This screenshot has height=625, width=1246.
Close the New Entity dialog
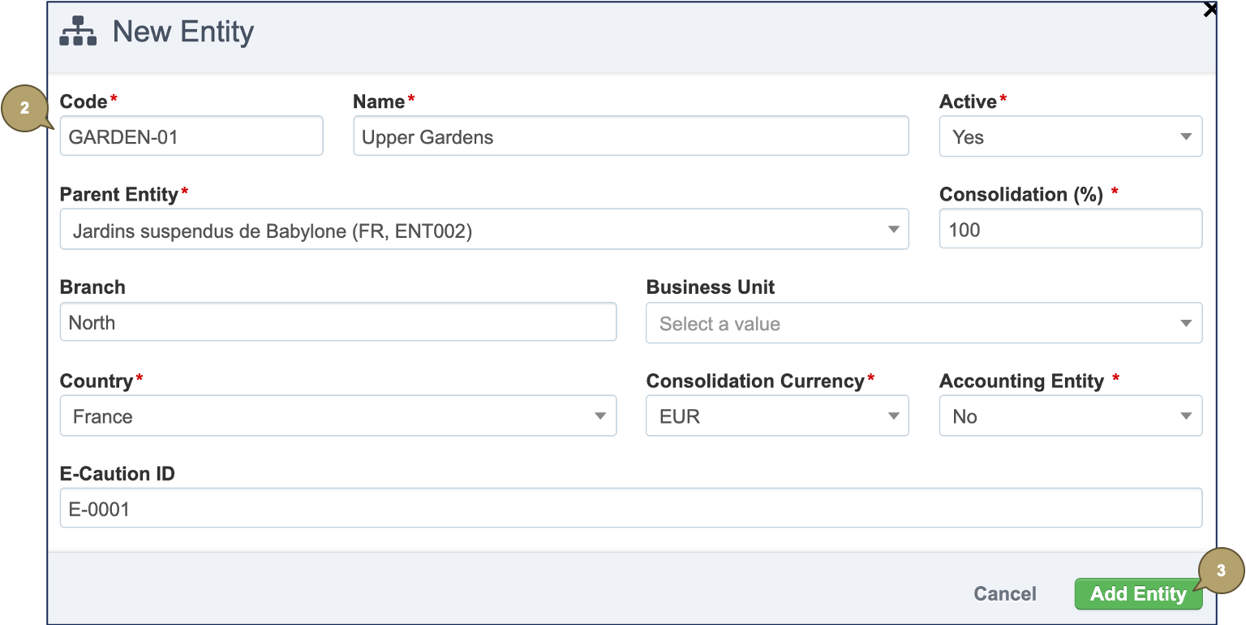coord(1210,10)
